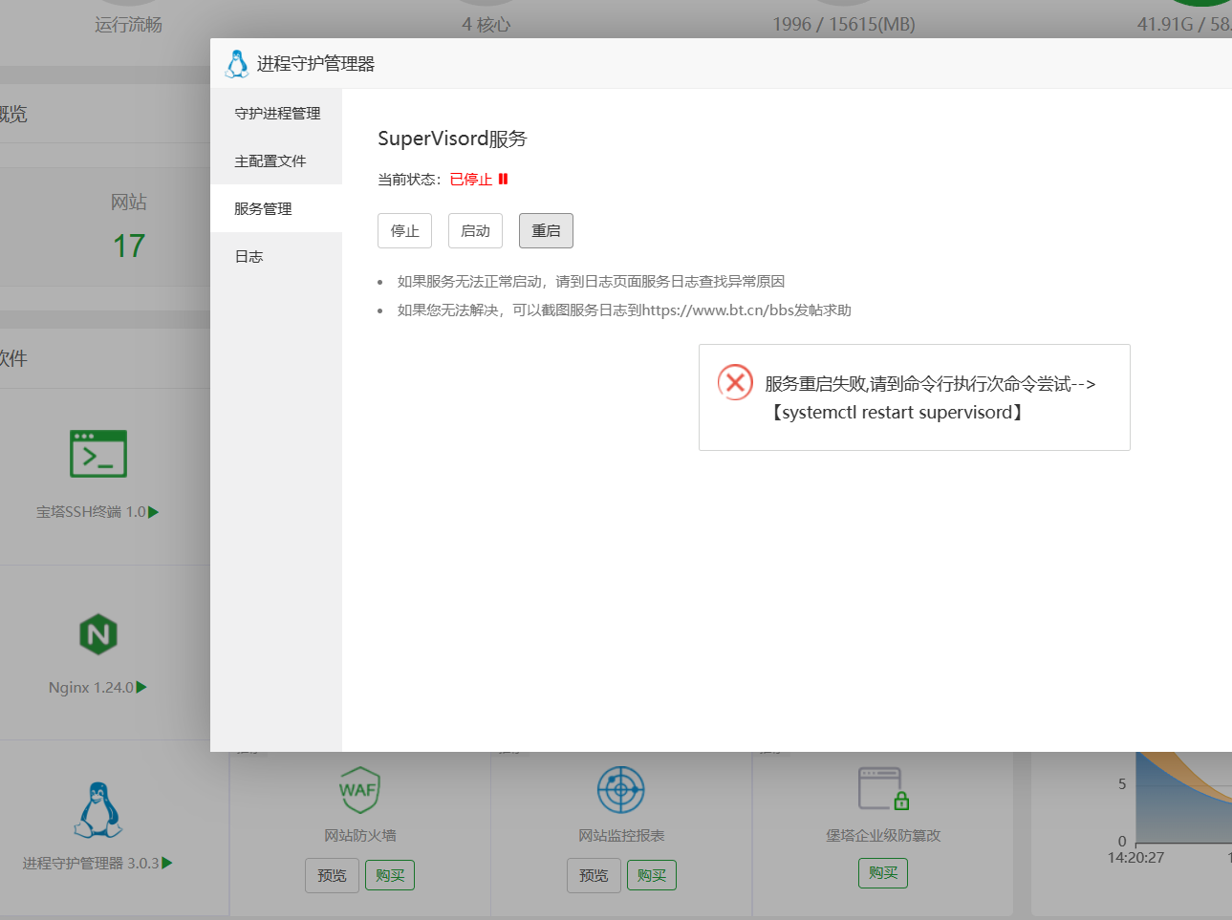
Task: Open the 守护进程管理 tab
Action: 276,113
